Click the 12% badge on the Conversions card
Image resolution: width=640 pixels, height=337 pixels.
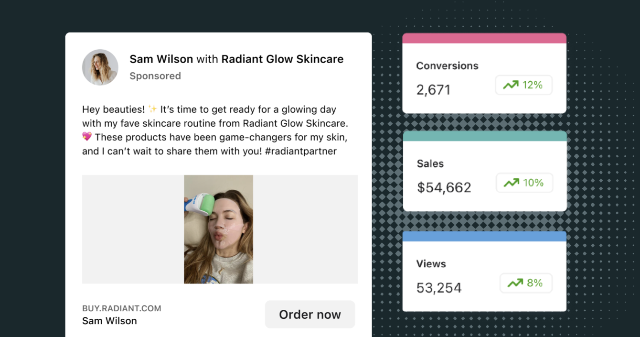tap(524, 85)
